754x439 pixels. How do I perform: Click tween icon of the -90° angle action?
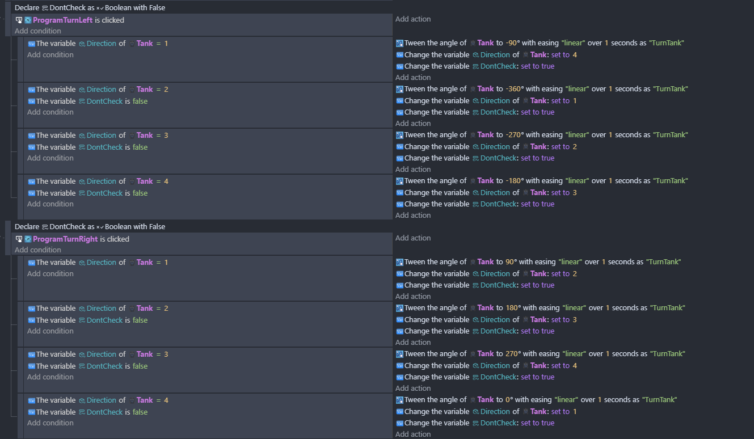pos(399,43)
